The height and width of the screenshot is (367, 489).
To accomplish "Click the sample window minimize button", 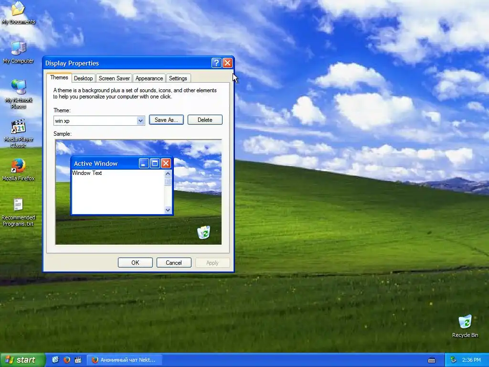I will [143, 163].
